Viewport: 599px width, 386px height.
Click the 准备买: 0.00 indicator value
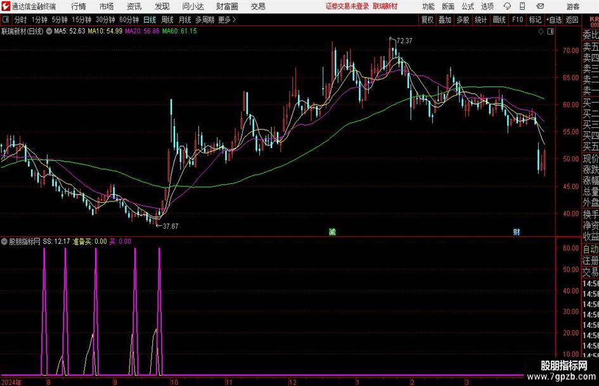click(90, 241)
